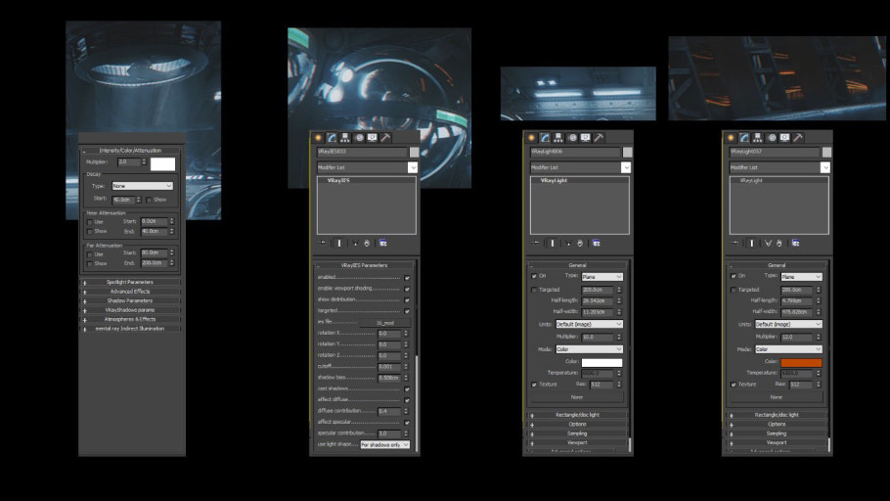Expand Spotlight Parameters rollout
This screenshot has height=501, width=890.
click(130, 282)
